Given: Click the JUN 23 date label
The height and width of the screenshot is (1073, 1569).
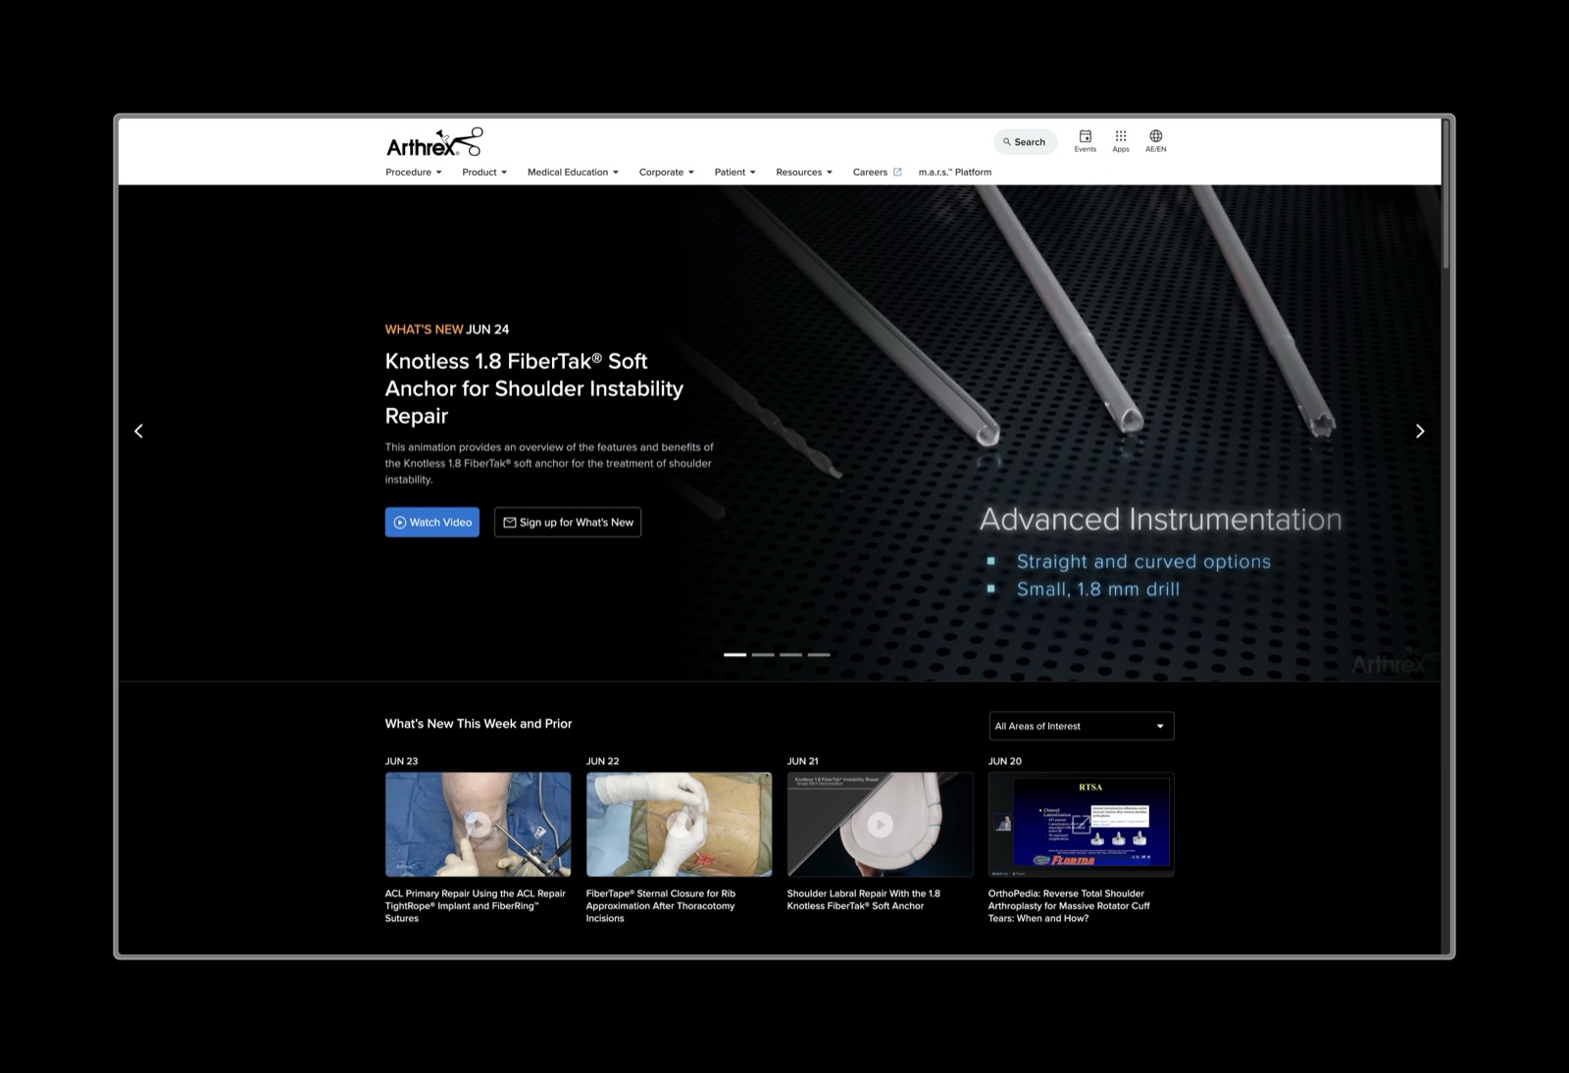Looking at the screenshot, I should (x=402, y=761).
